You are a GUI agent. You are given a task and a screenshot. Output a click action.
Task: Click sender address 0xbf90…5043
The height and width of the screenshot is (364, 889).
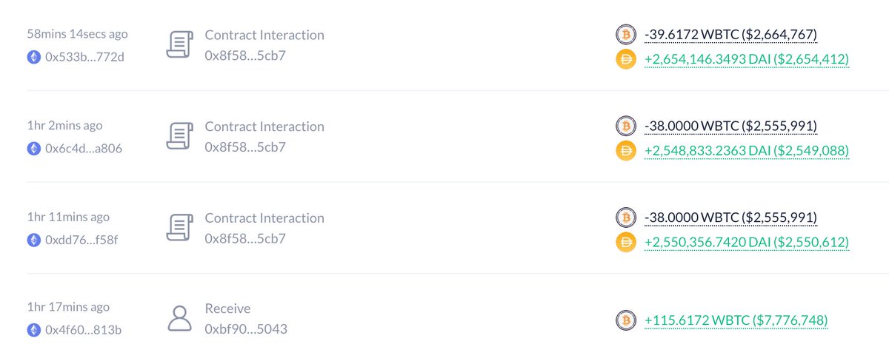click(246, 329)
